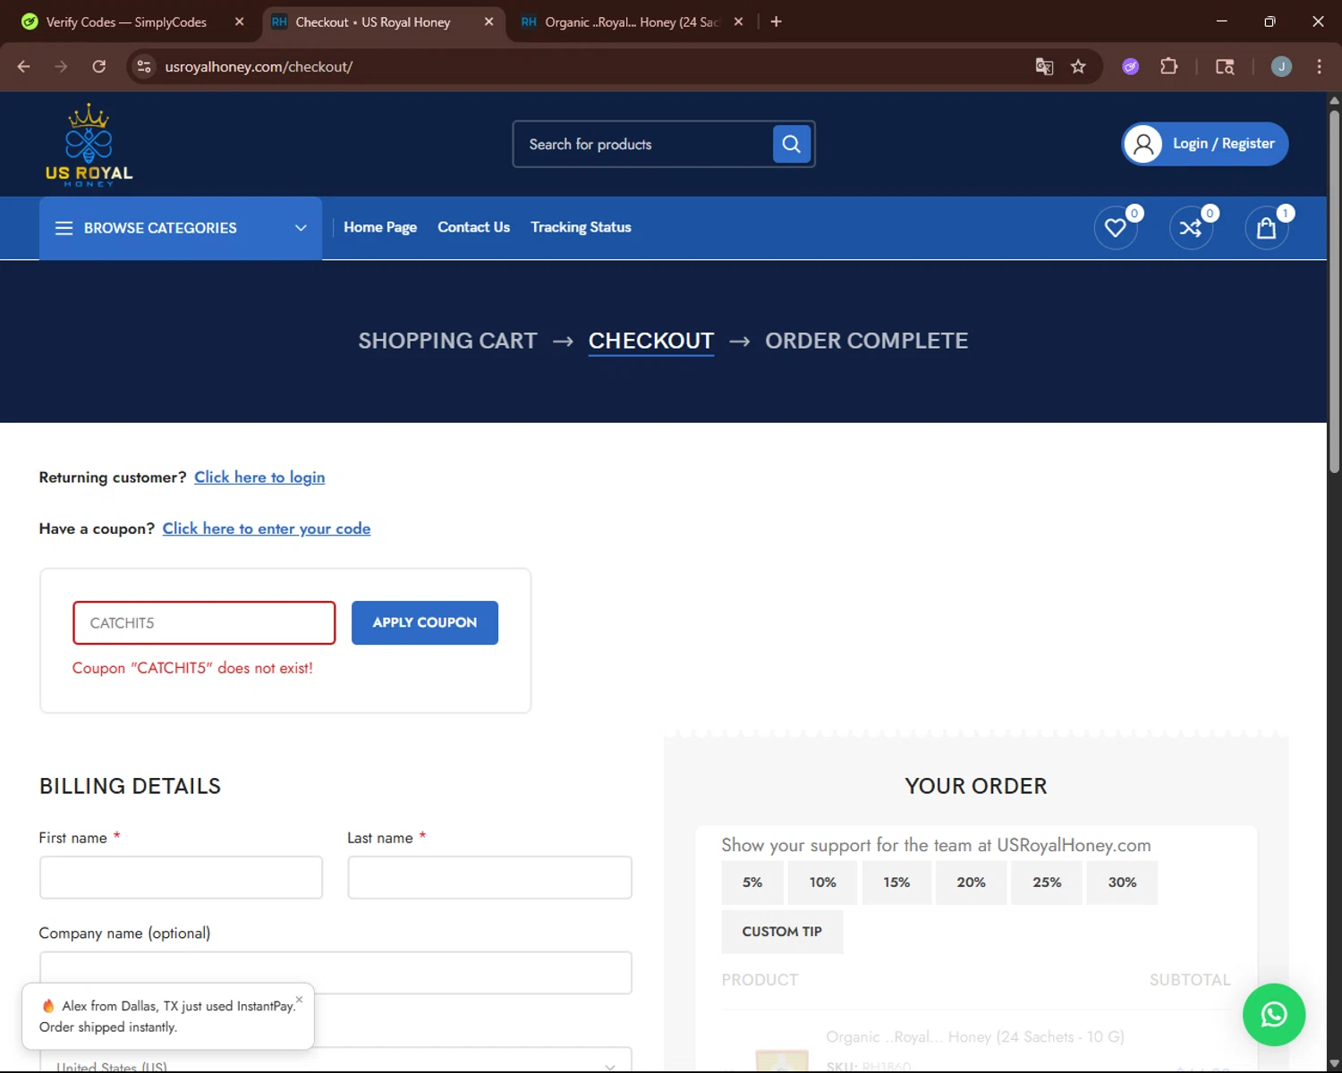The height and width of the screenshot is (1073, 1342).
Task: Click the translate page icon
Action: pyautogui.click(x=1044, y=66)
